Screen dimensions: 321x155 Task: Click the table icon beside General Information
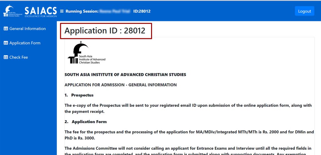coord(6,28)
